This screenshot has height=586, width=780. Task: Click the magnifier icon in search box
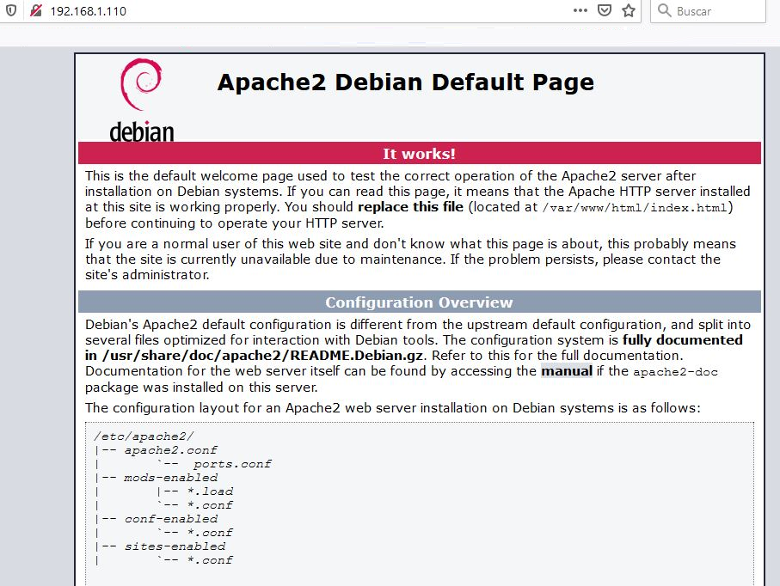pos(664,10)
